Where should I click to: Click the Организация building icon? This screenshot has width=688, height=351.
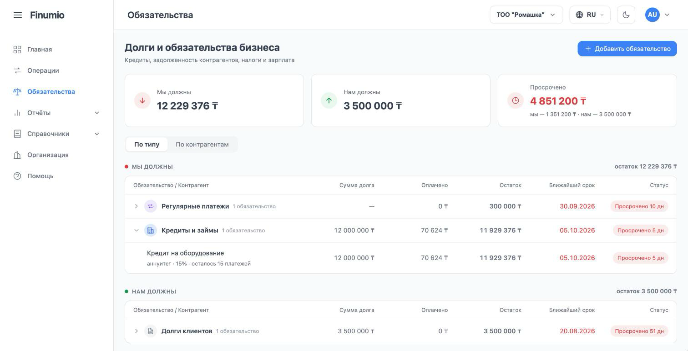coord(17,155)
